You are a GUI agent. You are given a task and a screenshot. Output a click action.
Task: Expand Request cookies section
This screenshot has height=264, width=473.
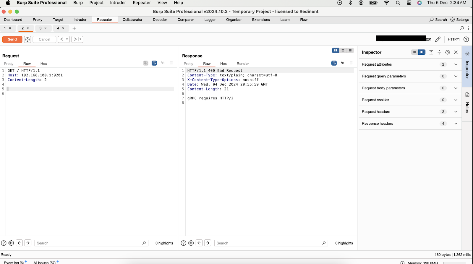tap(456, 100)
